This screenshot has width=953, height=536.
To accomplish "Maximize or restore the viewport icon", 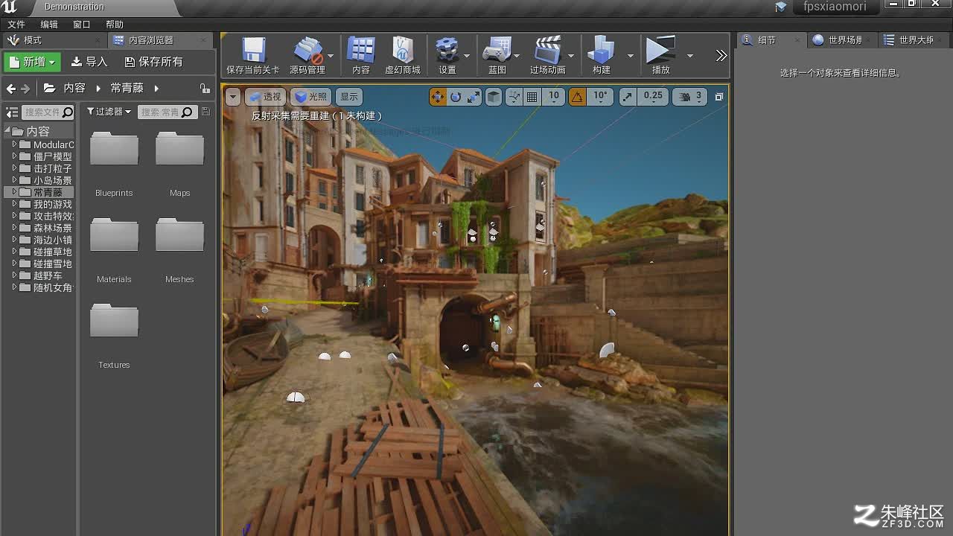I will click(718, 97).
